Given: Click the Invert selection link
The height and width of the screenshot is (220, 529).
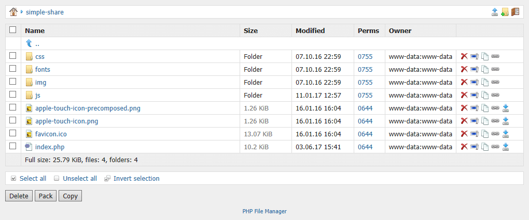Looking at the screenshot, I should (136, 178).
